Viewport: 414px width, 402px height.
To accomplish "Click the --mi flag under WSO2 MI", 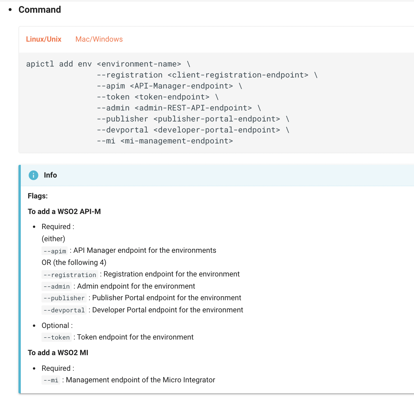I will pyautogui.click(x=51, y=380).
